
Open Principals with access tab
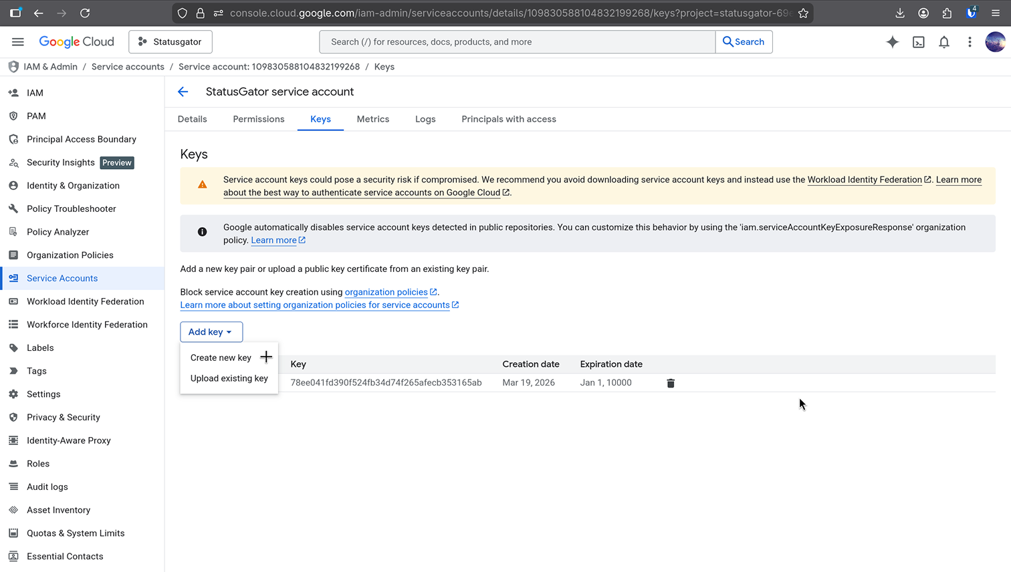[x=509, y=119]
